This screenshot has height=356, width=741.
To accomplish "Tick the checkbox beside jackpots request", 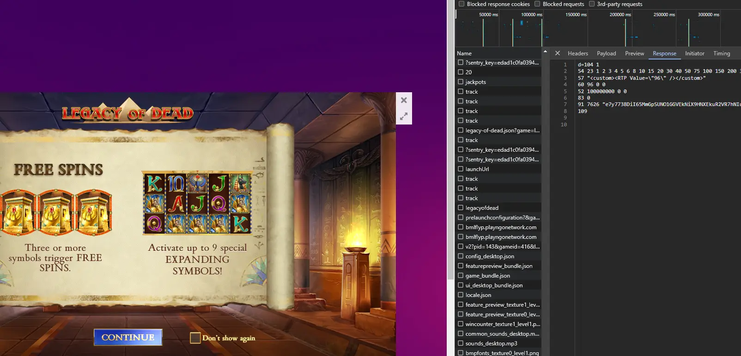I will point(461,82).
